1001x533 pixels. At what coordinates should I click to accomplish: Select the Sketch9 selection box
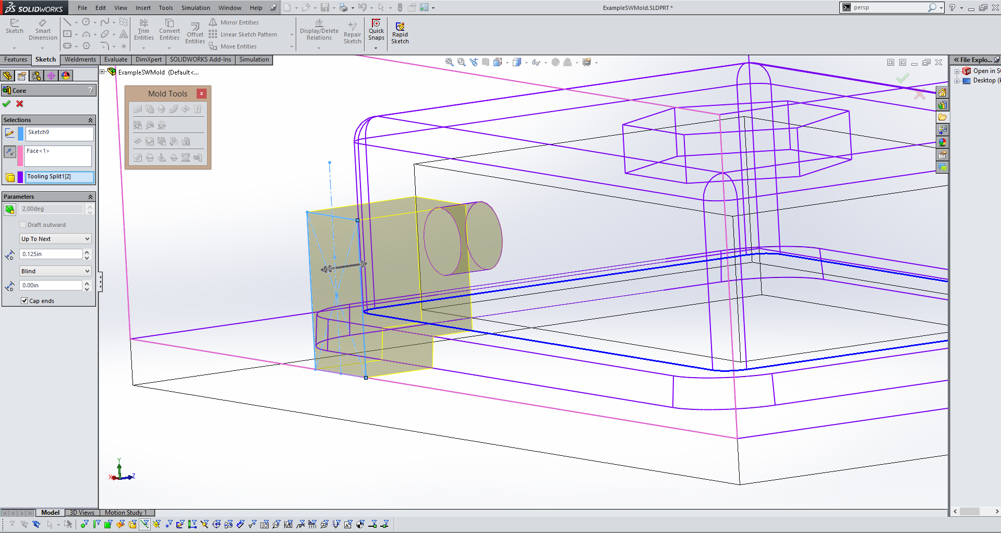coord(59,134)
